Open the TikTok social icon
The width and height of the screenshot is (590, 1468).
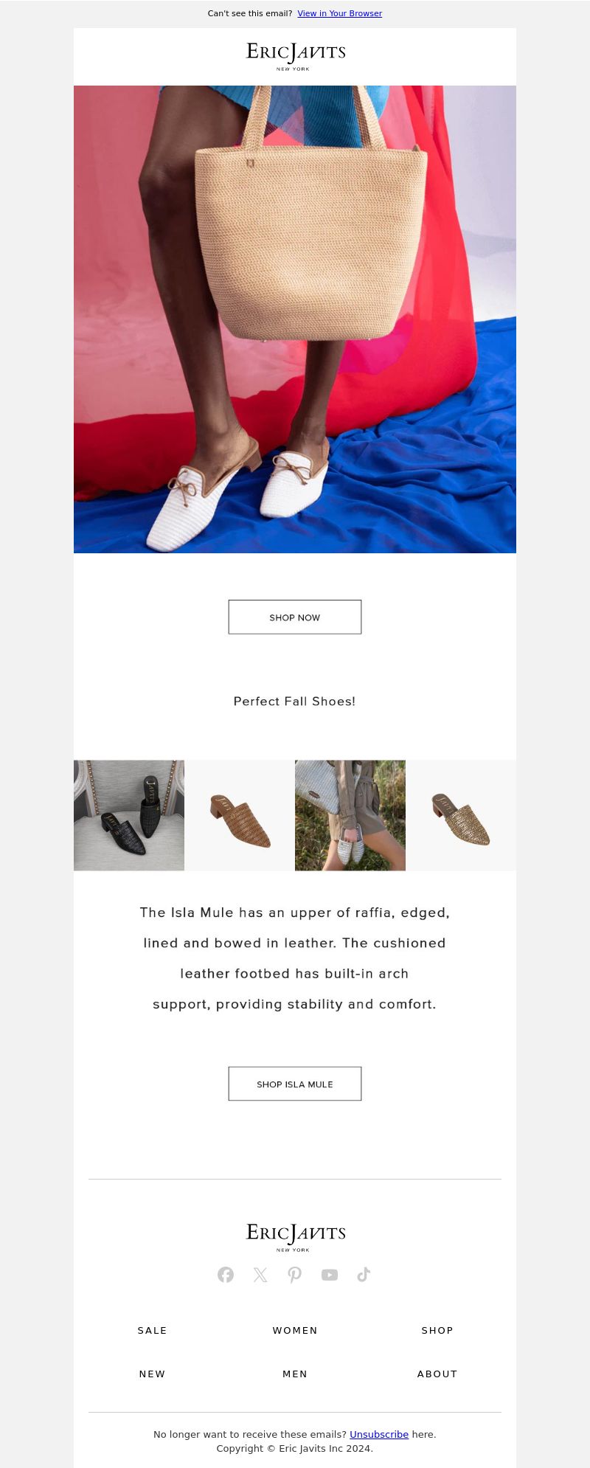(x=364, y=1275)
